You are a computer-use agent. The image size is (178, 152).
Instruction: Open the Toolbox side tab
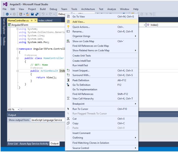[4, 41]
